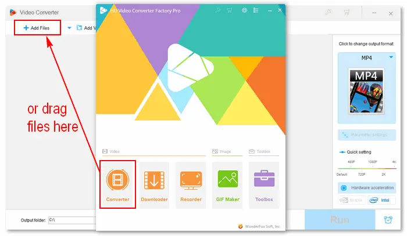Click the 2K quick setting label
The height and width of the screenshot is (236, 407).
tap(384, 175)
